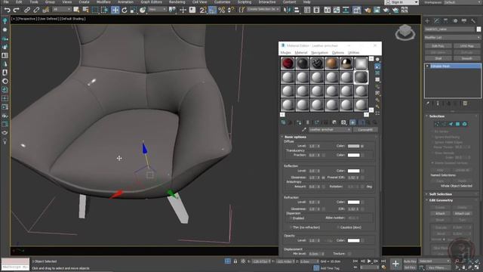
Task: Collapse the Edit Geometry rollout
Action: [x=441, y=200]
